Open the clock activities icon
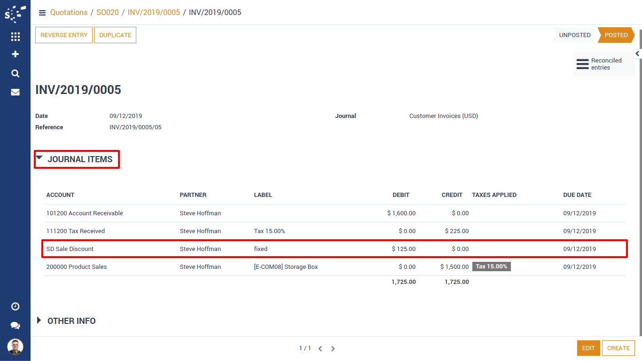 pyautogui.click(x=15, y=306)
